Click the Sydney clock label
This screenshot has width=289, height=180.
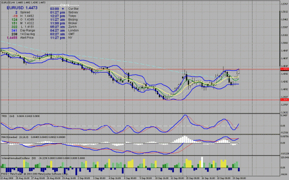73,12
